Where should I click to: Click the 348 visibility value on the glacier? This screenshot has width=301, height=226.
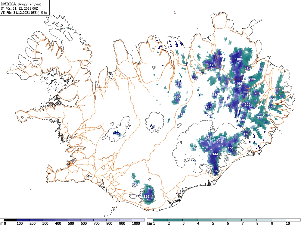[x=208, y=138]
